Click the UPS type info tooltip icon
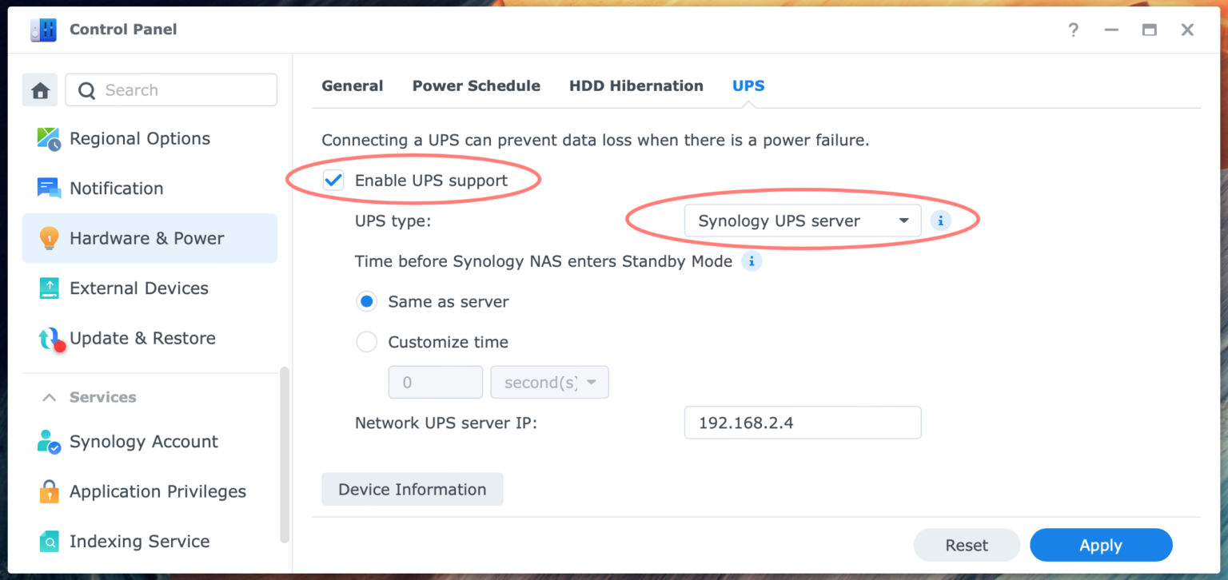This screenshot has height=580, width=1228. pyautogui.click(x=941, y=220)
